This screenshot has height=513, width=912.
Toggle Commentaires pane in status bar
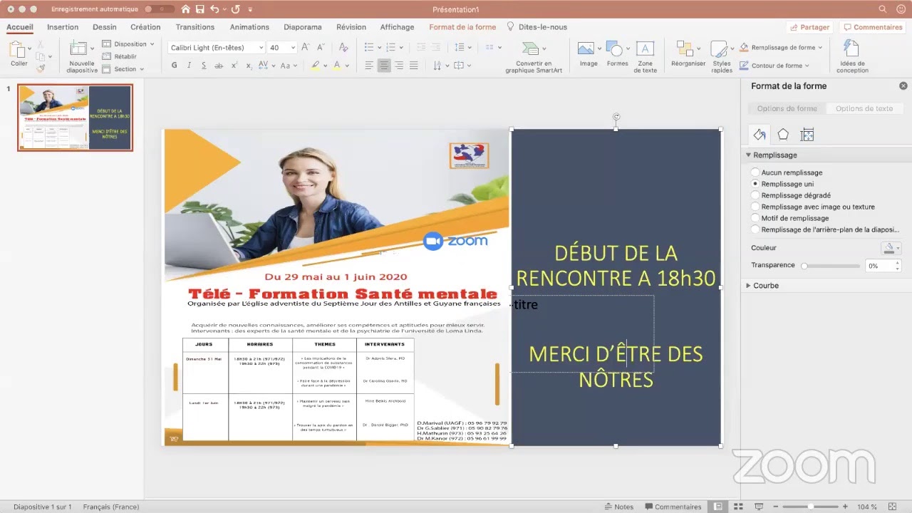click(673, 507)
